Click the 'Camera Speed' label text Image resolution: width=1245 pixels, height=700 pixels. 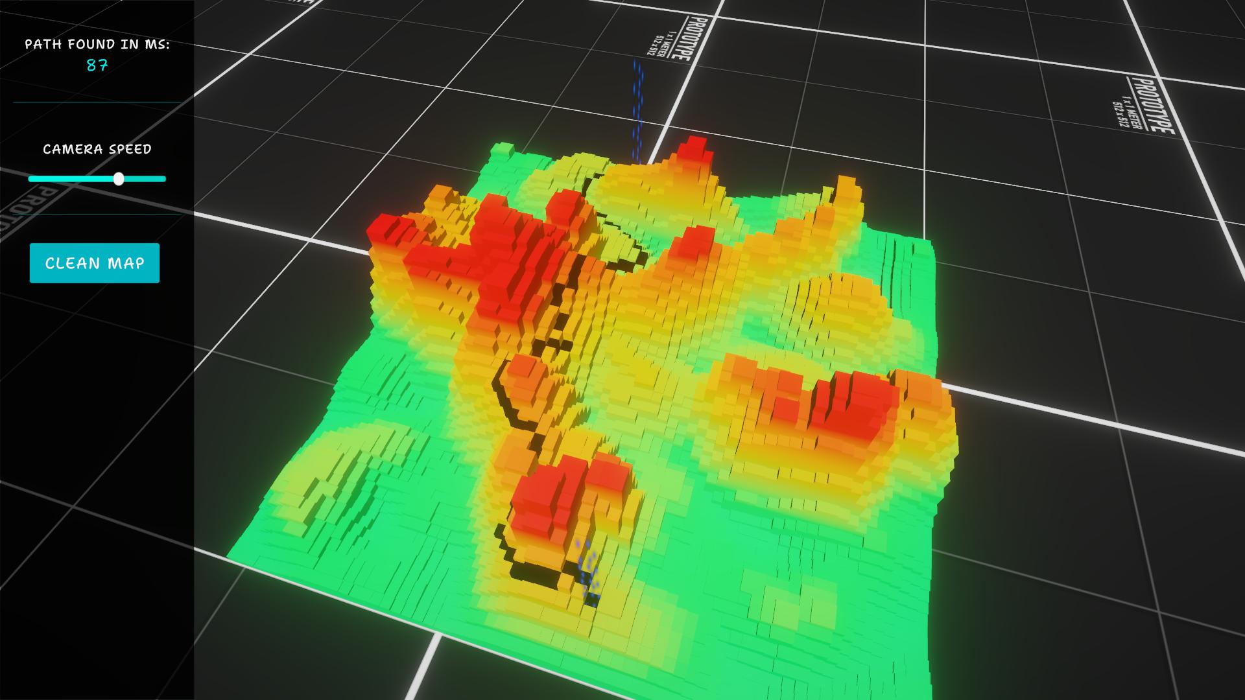97,149
